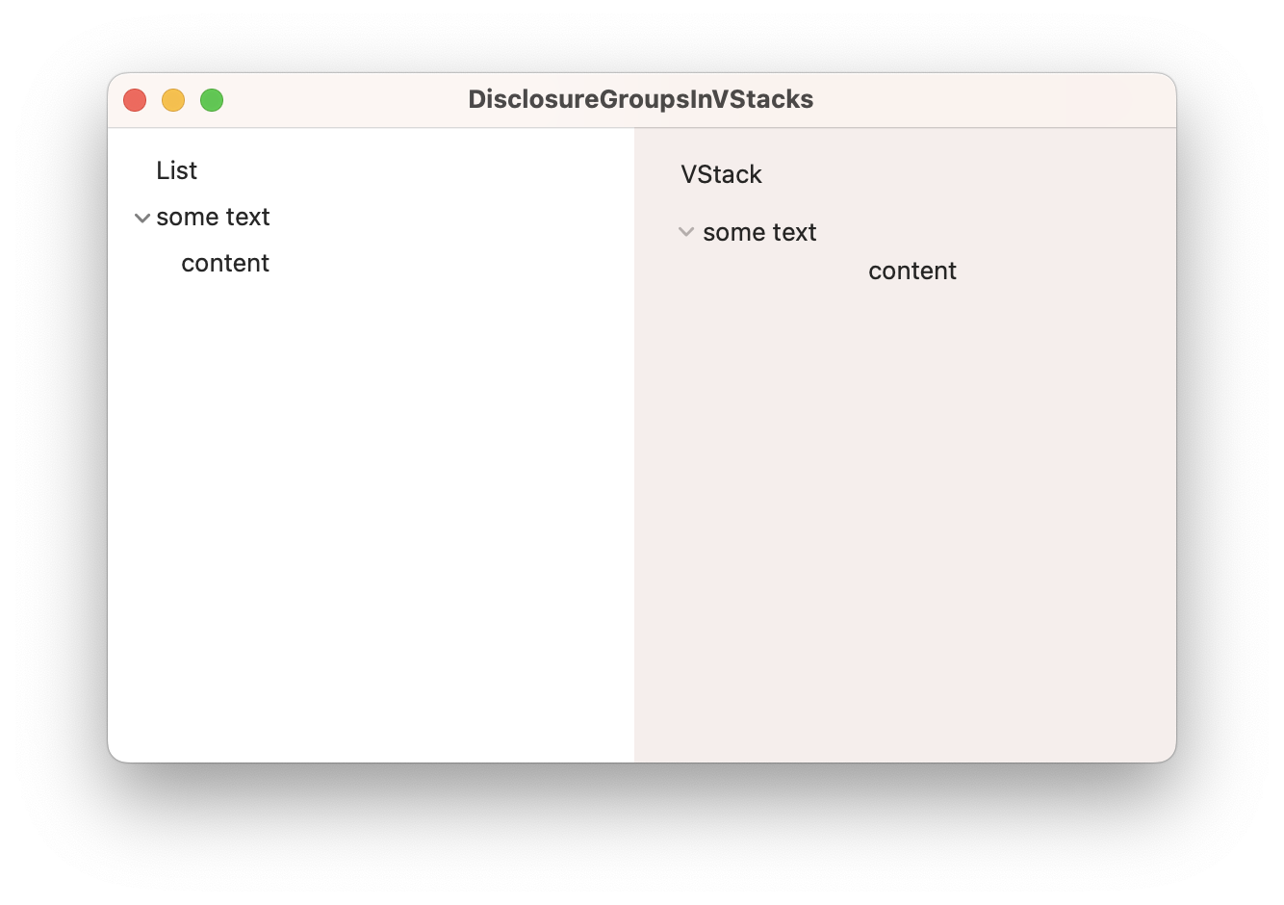Minimize the window with the yellow button
The height and width of the screenshot is (905, 1284).
[173, 100]
